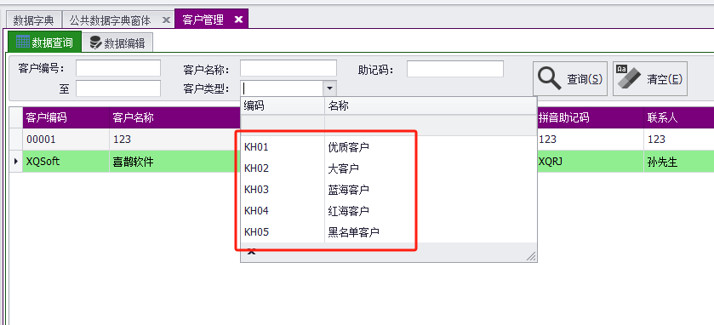The width and height of the screenshot is (714, 325).
Task: Click the grid icon on 数据查询 tab
Action: 22,42
